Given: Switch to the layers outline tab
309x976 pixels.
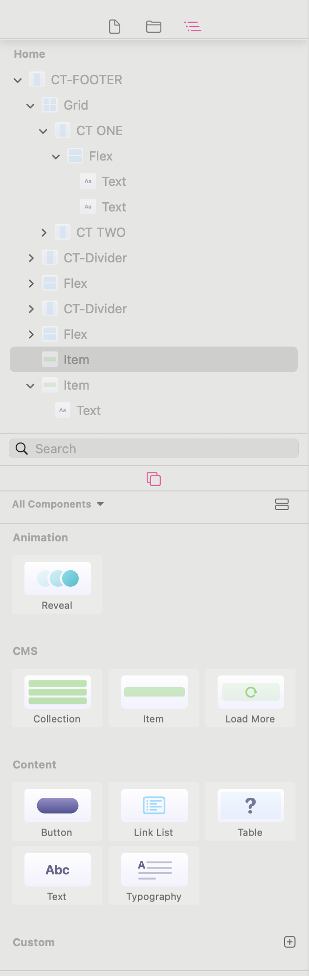Looking at the screenshot, I should [193, 26].
